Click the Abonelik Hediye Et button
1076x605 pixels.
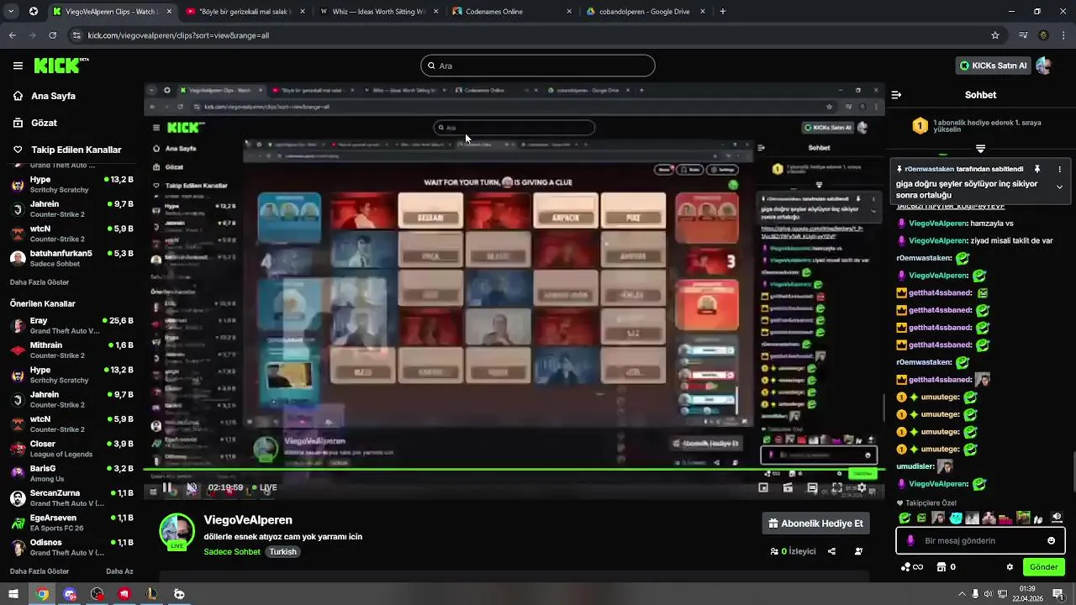tap(815, 523)
